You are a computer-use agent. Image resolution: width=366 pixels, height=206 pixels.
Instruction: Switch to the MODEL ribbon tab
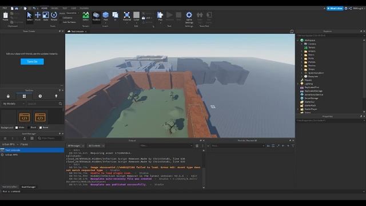(x=55, y=8)
